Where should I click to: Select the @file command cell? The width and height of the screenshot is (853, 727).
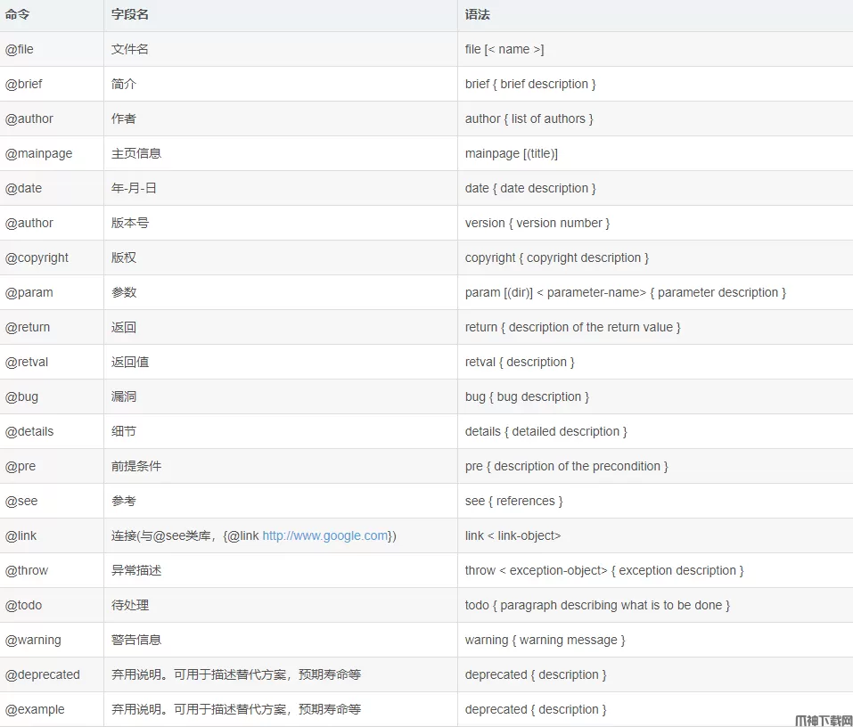20,49
